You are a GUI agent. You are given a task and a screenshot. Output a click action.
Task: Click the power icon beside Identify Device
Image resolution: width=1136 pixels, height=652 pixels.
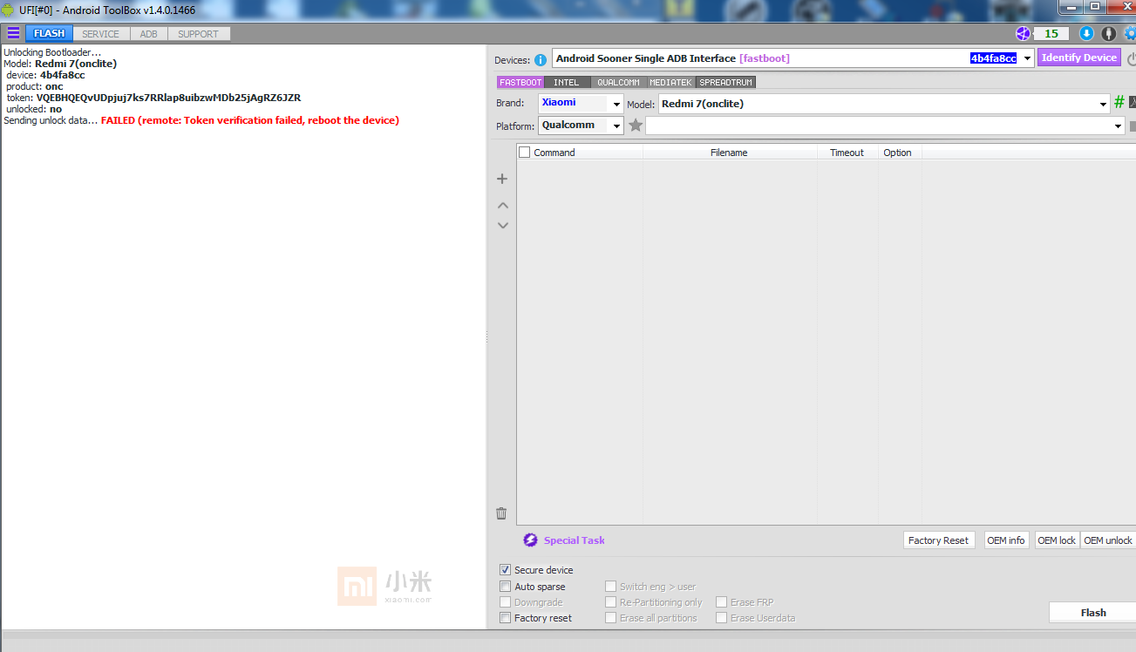pyautogui.click(x=1131, y=59)
